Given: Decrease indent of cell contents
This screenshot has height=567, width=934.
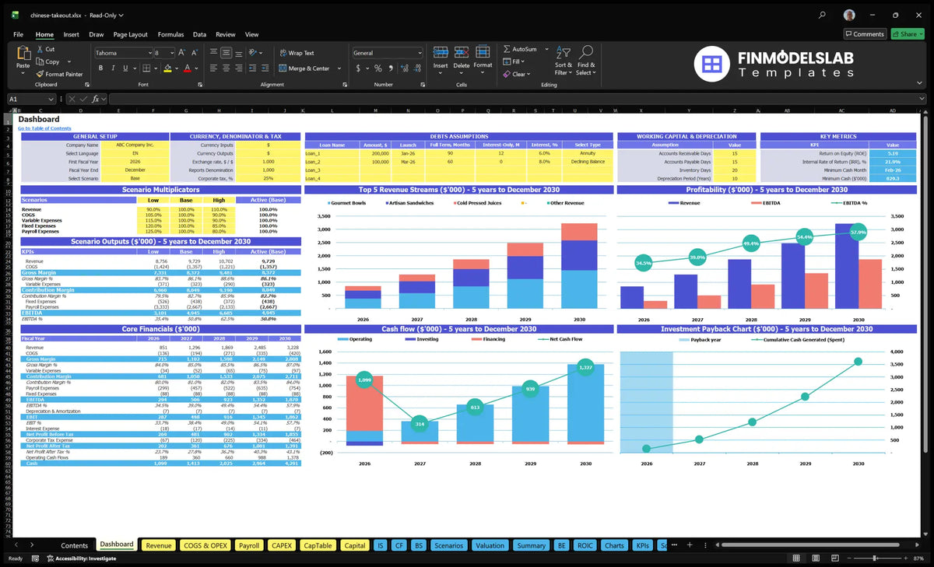Looking at the screenshot, I should [x=251, y=68].
